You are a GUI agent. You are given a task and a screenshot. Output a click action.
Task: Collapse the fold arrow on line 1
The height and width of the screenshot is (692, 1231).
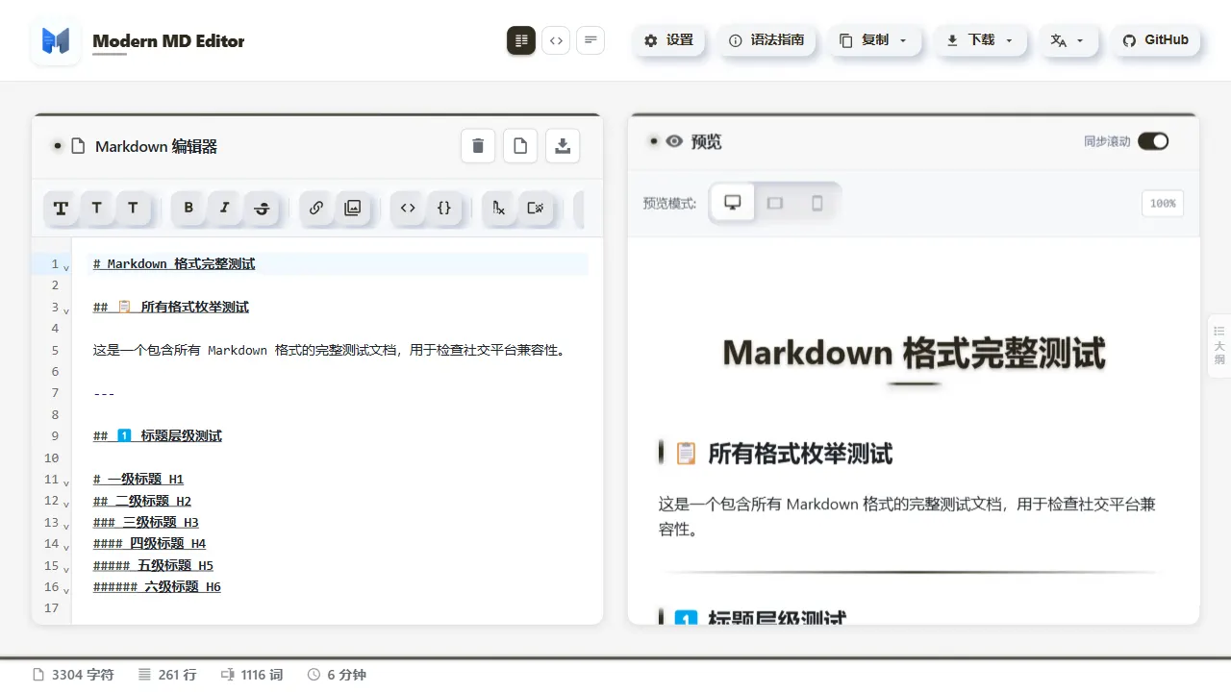[x=66, y=266]
